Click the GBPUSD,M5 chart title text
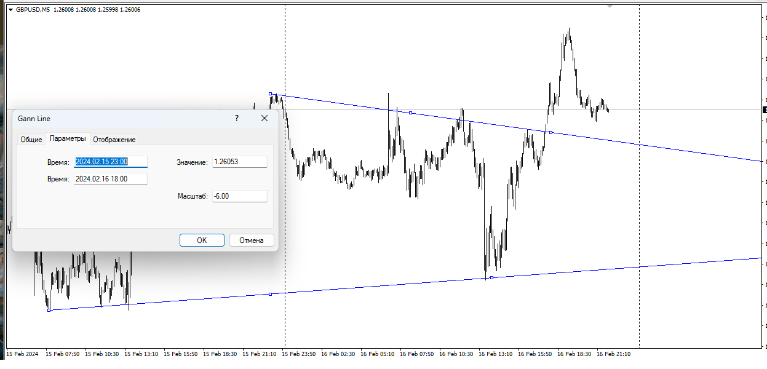 [33, 9]
